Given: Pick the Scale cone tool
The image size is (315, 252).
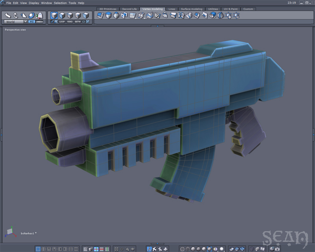Looking at the screenshot, I should click(x=24, y=15).
